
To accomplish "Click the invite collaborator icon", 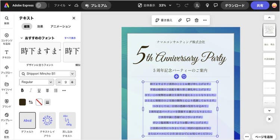I will pos(197,5).
